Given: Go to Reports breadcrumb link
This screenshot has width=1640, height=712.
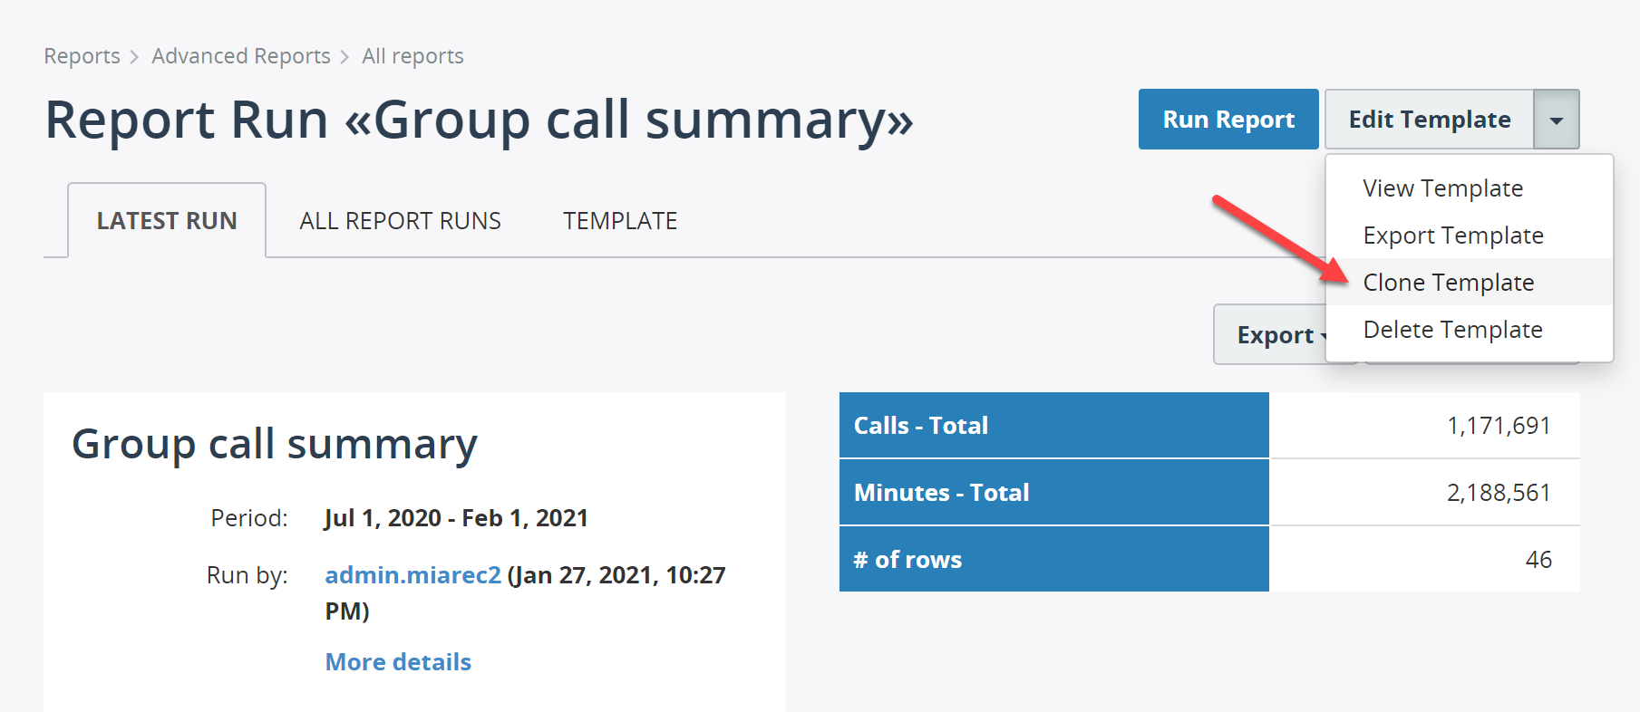Looking at the screenshot, I should click(82, 56).
